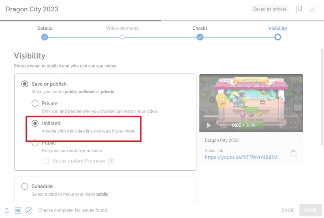
Task: Click the checks complete checkmark icon
Action: 29,210
